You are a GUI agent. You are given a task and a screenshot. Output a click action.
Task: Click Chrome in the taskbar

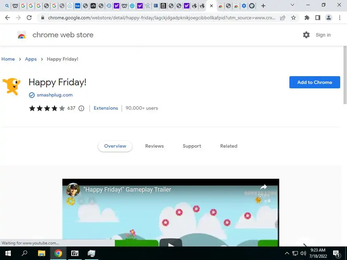58,253
